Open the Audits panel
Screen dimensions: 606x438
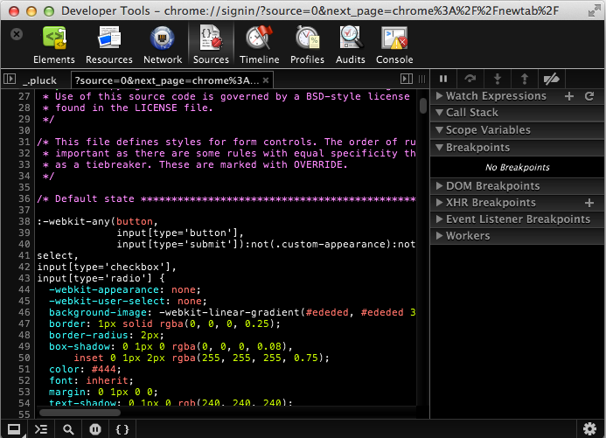coord(351,45)
